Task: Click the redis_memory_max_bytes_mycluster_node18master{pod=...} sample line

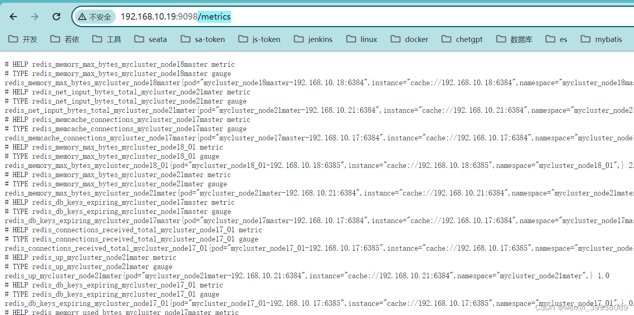Action: click(319, 83)
